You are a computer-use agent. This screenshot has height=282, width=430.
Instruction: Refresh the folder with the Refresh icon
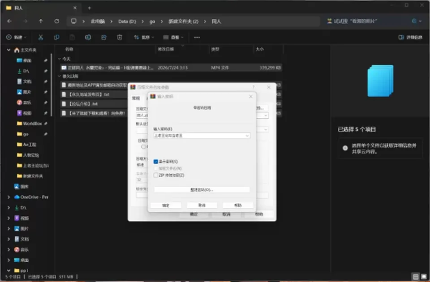(x=57, y=21)
